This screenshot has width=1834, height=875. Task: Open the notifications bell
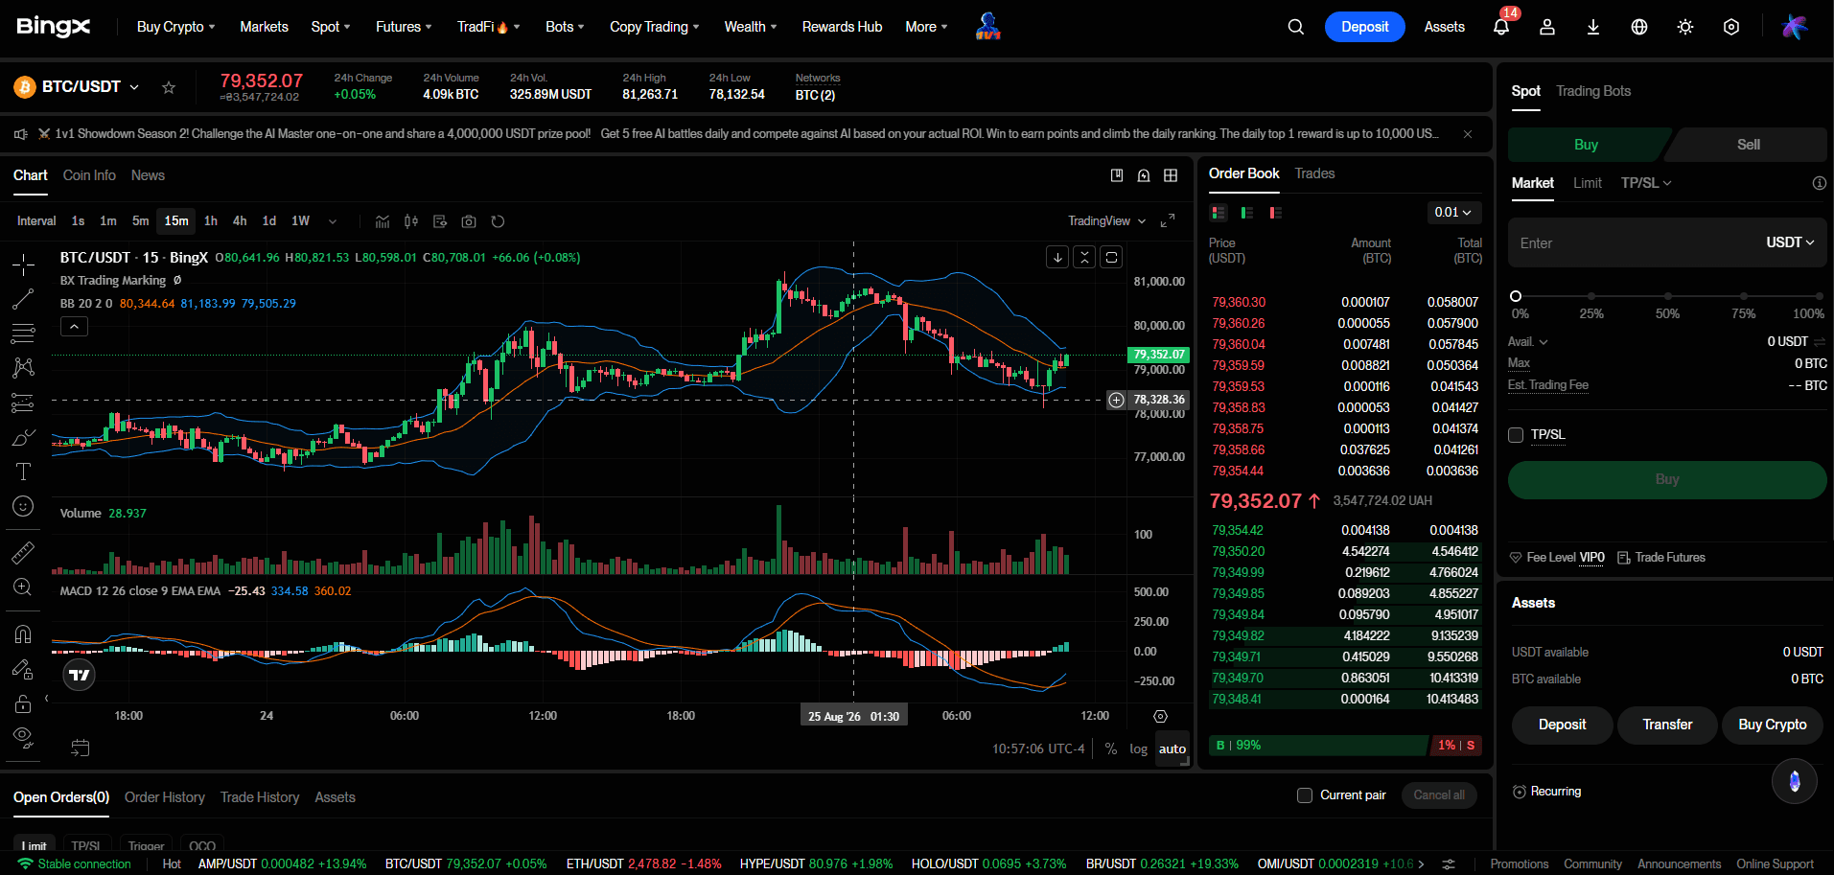[1501, 27]
